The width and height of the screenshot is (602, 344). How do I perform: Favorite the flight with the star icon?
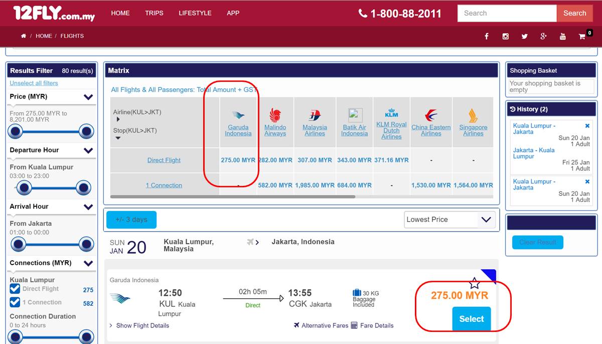point(474,283)
